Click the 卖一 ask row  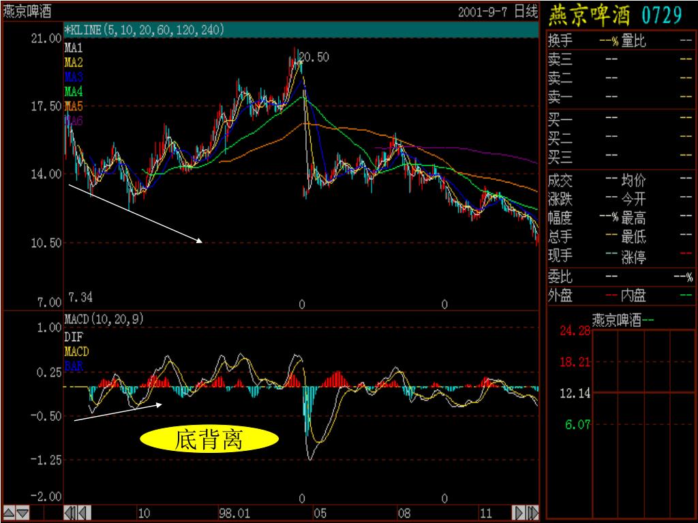pos(620,97)
